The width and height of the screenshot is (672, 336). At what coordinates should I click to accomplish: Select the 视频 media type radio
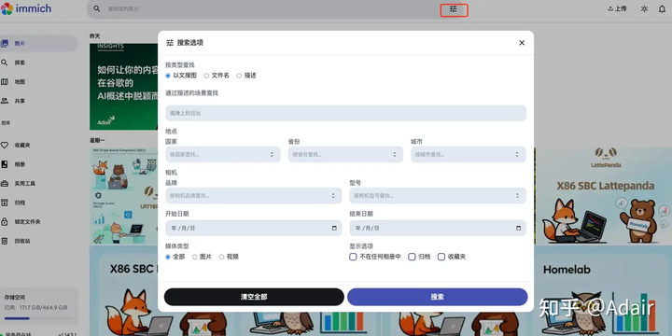[221, 257]
